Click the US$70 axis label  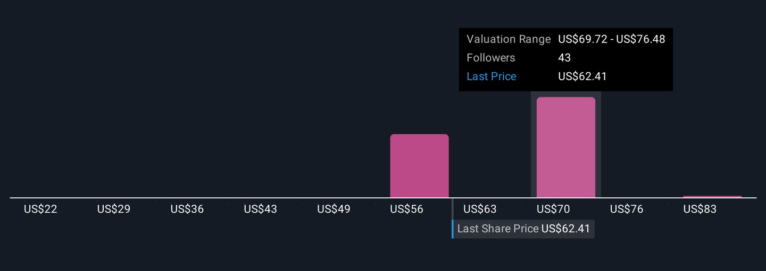553,209
